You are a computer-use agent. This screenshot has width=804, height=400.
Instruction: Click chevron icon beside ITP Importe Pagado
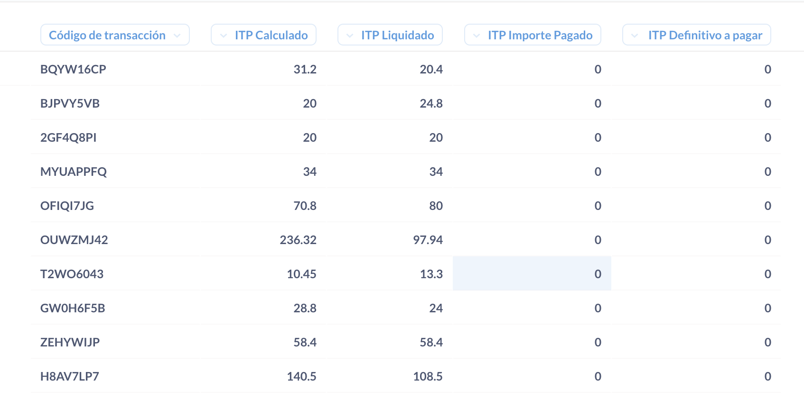pos(477,36)
